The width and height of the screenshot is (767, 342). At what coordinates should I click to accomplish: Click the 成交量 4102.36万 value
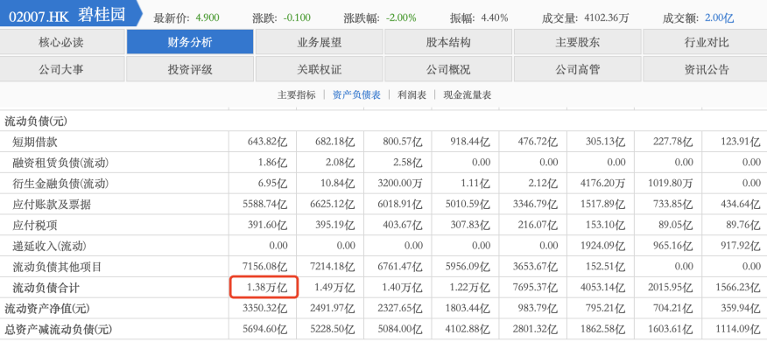607,18
